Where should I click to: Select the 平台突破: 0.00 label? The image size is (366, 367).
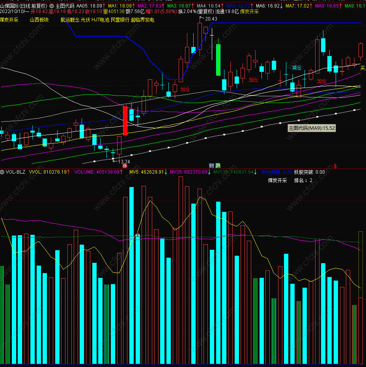click(276, 172)
